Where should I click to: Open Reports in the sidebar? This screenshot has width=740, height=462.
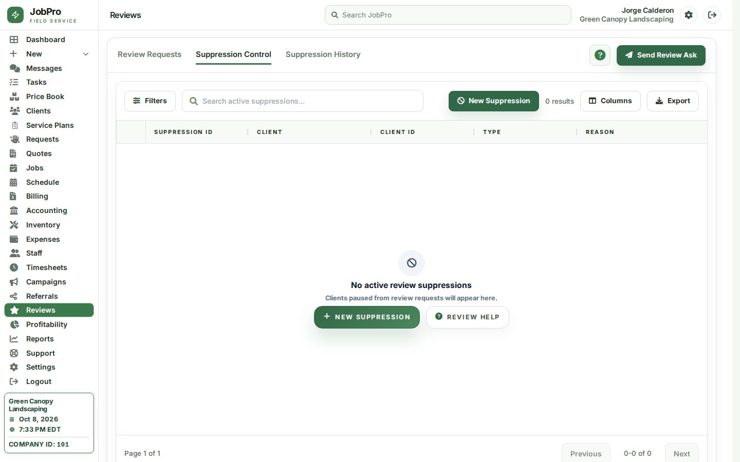coord(49,339)
